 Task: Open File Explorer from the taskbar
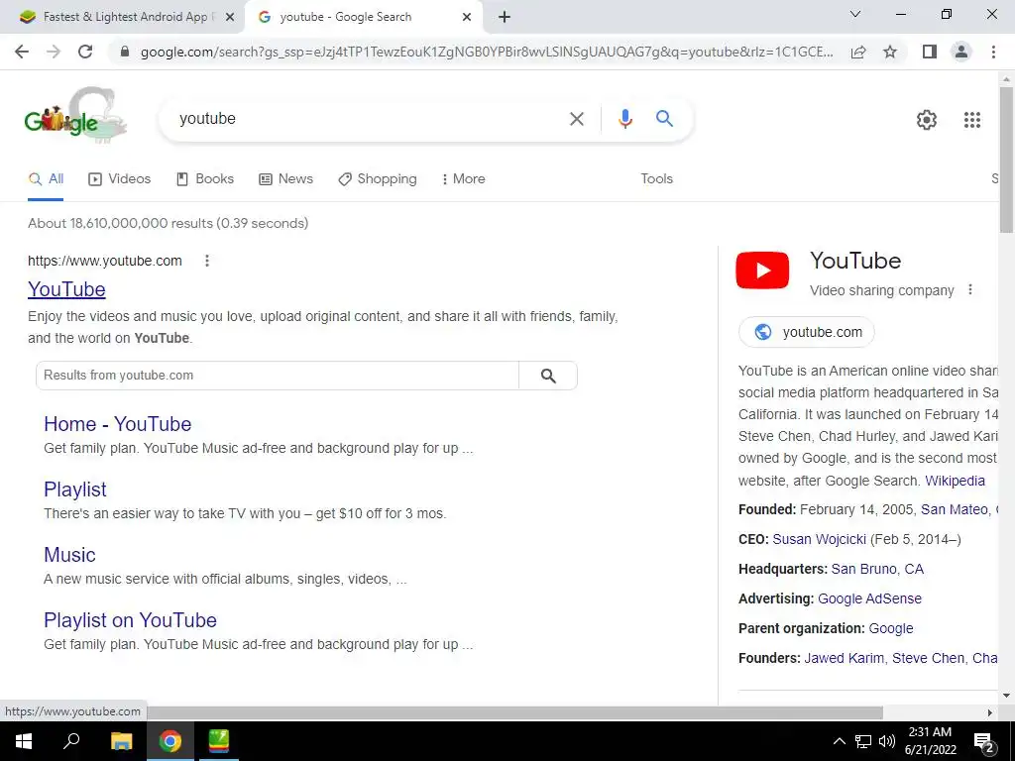121,741
